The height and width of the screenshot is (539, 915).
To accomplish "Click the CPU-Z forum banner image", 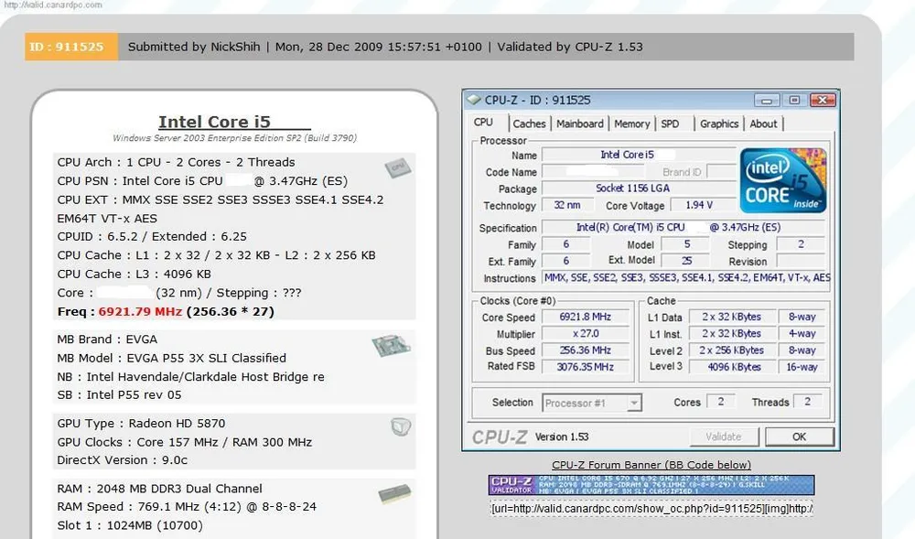I will click(651, 485).
